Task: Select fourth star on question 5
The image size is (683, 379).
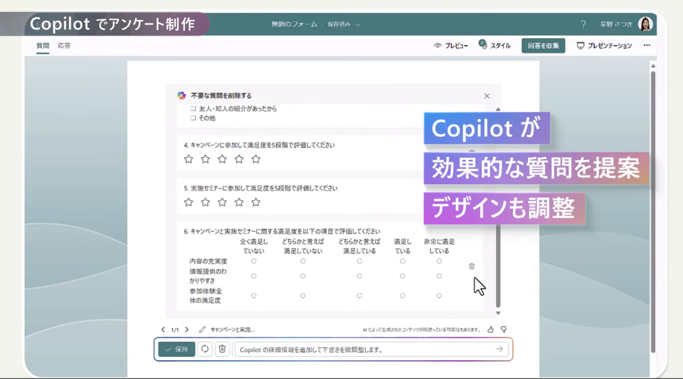Action: click(239, 202)
